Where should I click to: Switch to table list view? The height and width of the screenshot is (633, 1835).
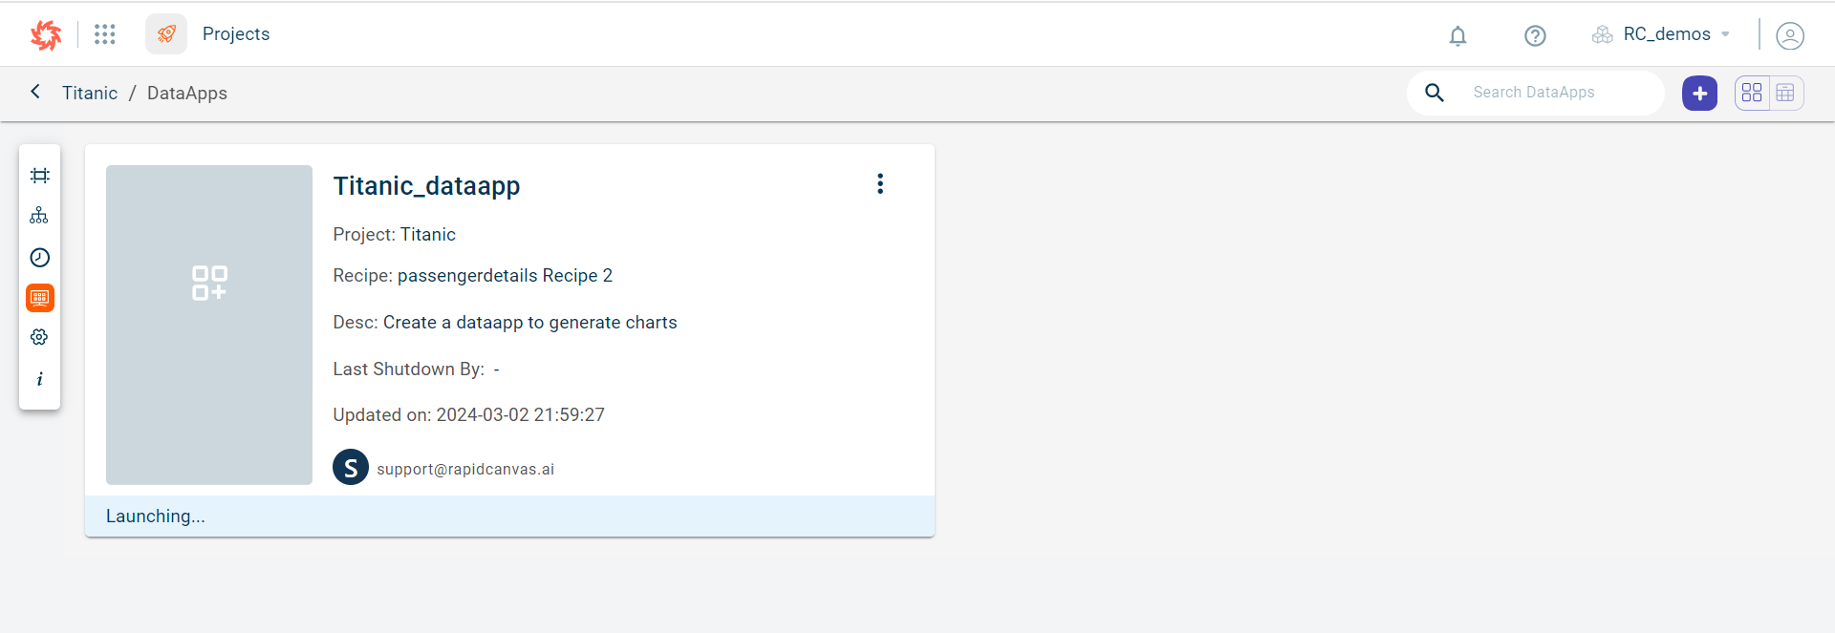tap(1785, 93)
